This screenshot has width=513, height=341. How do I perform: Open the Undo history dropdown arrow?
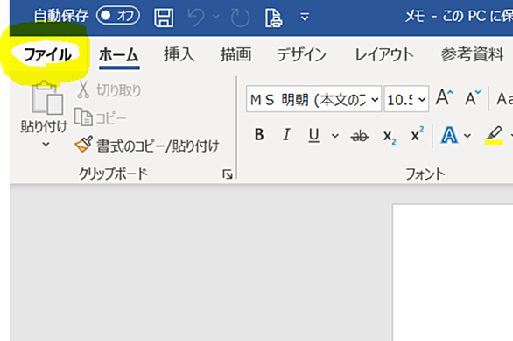(216, 16)
